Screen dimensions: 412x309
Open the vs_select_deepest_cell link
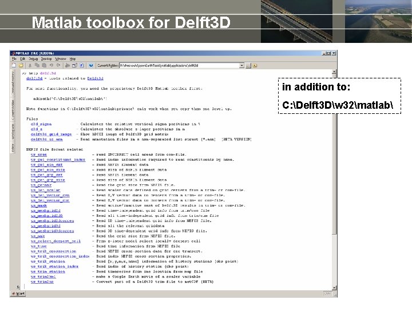(x=56, y=241)
